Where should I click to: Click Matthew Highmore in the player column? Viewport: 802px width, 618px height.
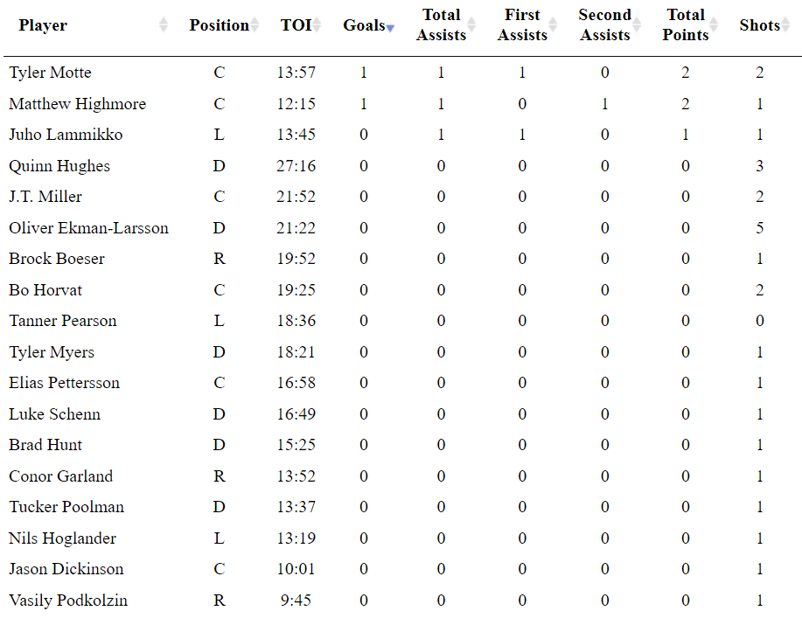tap(77, 104)
